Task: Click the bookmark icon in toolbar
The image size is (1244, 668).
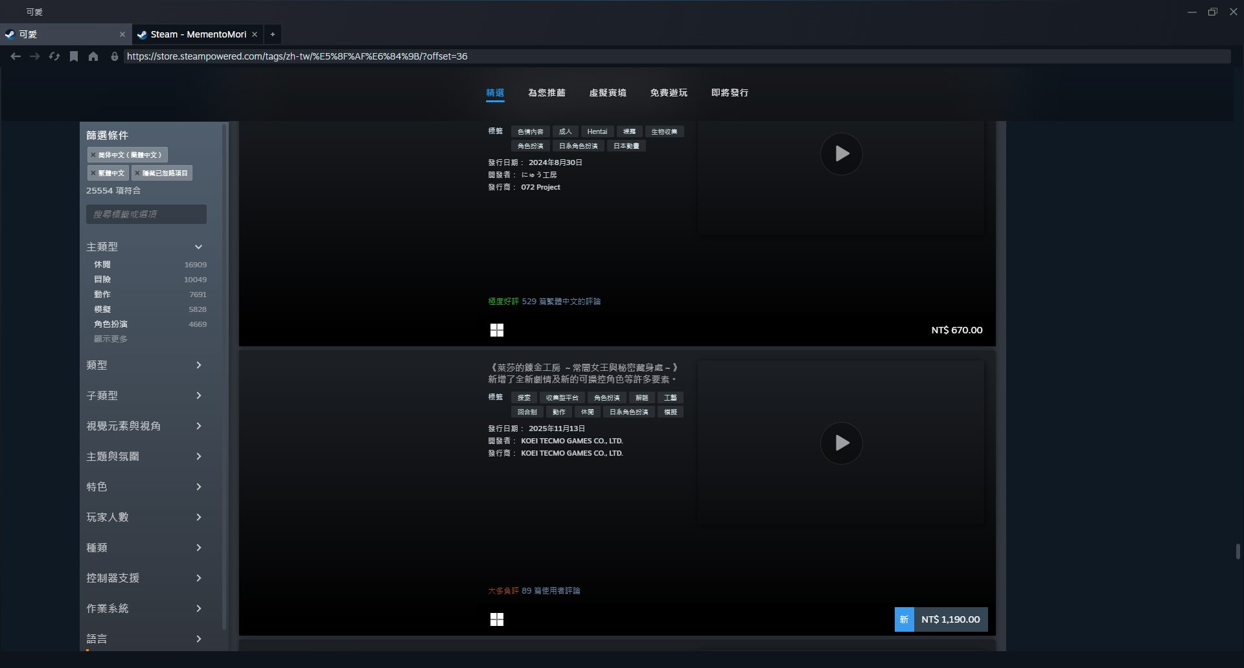Action: pyautogui.click(x=74, y=57)
